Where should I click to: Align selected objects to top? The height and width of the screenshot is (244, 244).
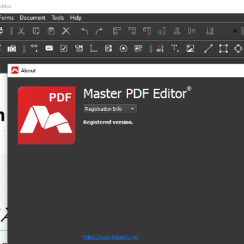pos(147,31)
